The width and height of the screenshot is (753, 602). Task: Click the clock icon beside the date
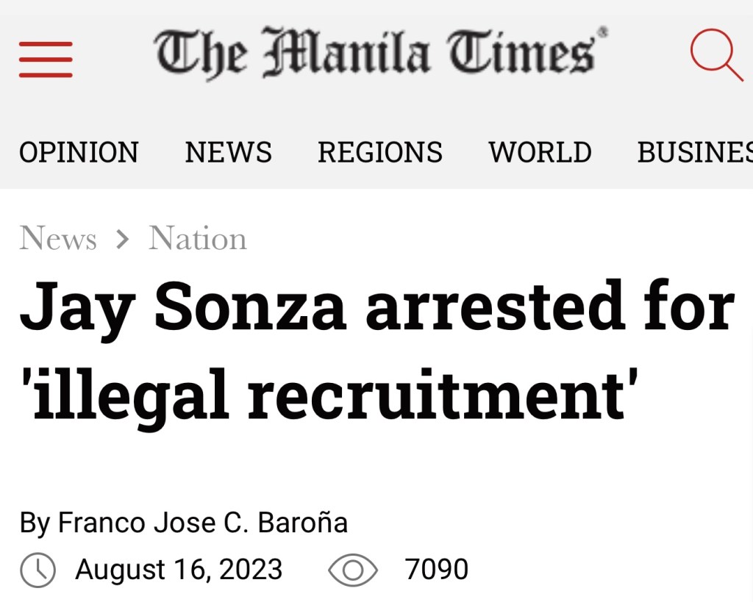click(x=38, y=570)
